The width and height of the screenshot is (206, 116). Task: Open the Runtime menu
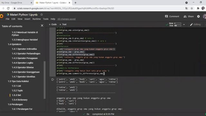coord(36,19)
